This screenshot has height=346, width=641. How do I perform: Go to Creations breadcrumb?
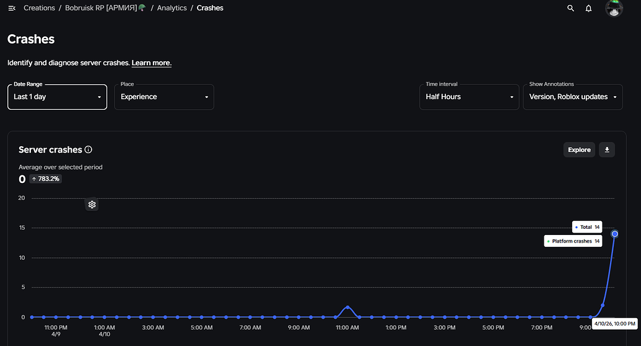(x=39, y=8)
